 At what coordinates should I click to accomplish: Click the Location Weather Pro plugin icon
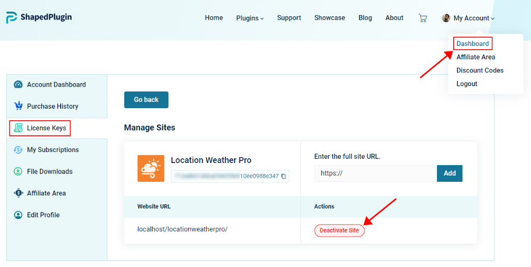[x=151, y=169]
